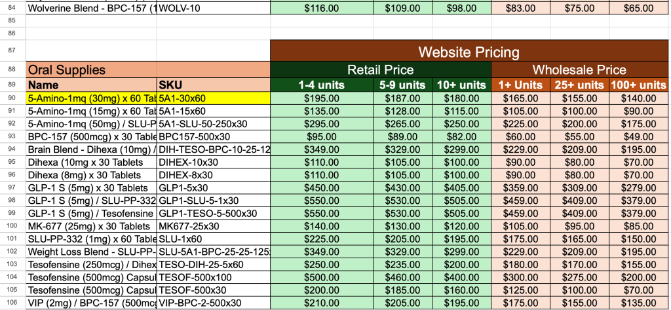Select the 100+ units header cell

(638, 85)
